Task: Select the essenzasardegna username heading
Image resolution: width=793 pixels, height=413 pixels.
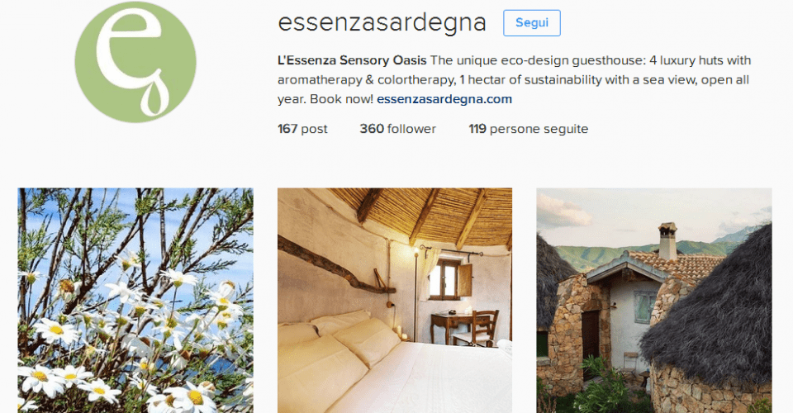Action: tap(382, 23)
